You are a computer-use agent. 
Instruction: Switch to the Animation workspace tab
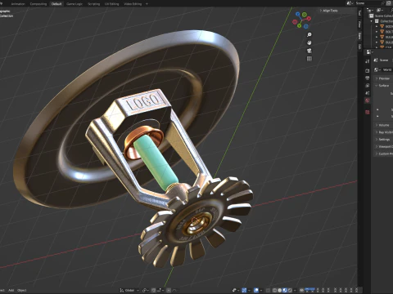pos(18,4)
